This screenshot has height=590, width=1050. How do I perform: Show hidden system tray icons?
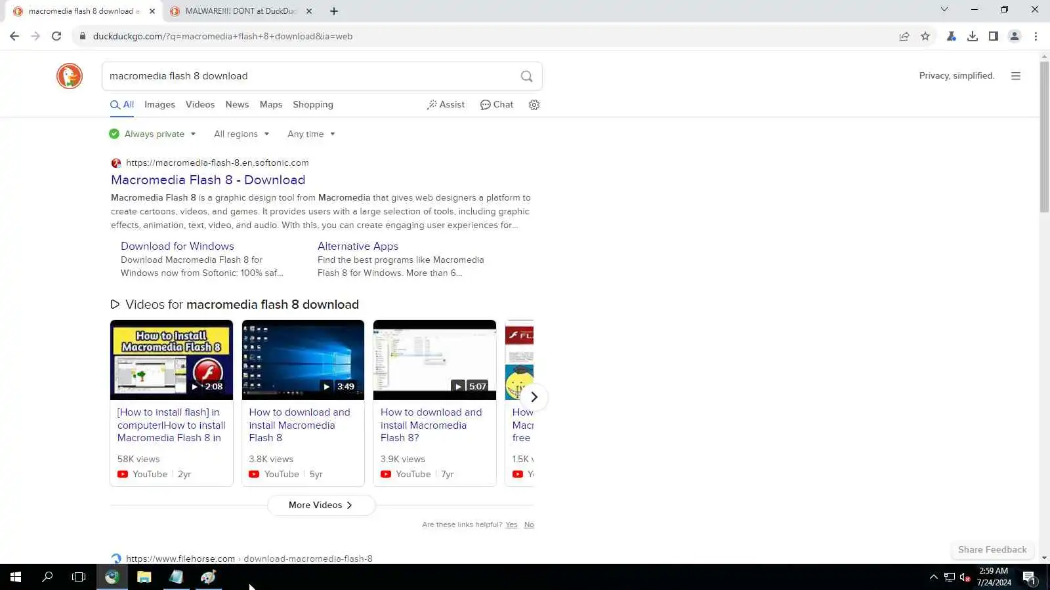934,577
